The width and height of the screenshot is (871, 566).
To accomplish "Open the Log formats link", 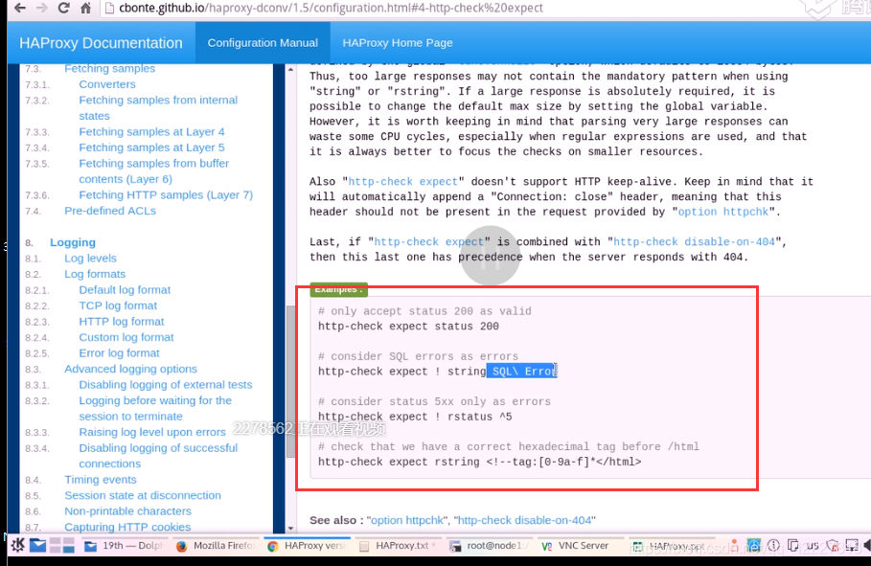I will [x=95, y=274].
